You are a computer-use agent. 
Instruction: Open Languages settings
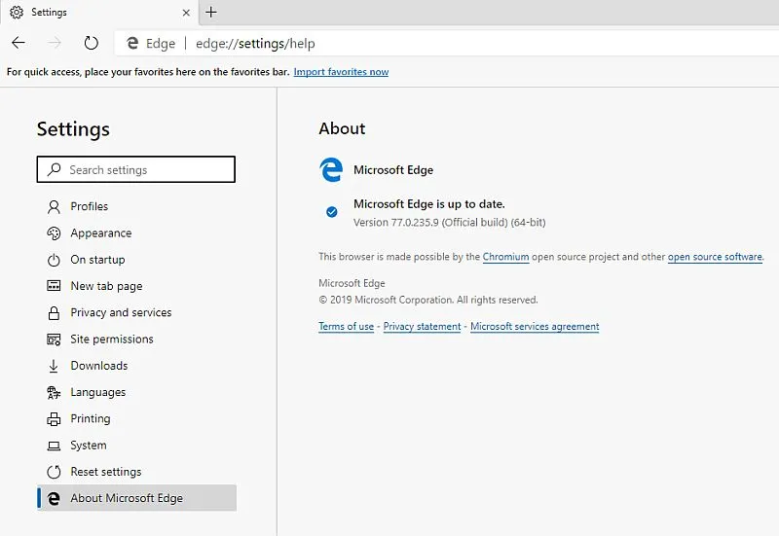[136, 392]
